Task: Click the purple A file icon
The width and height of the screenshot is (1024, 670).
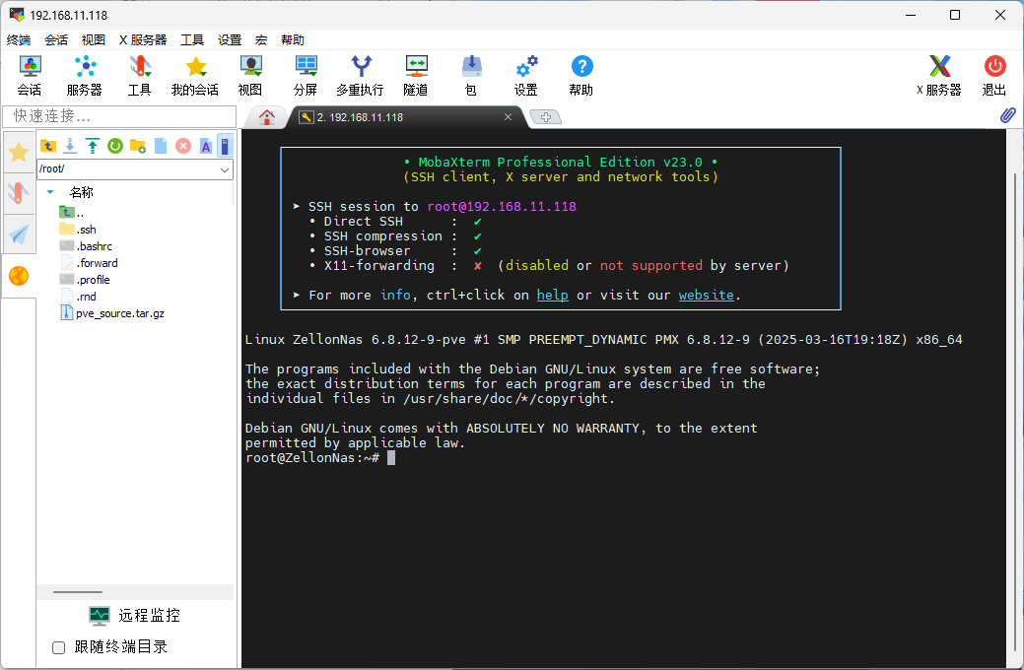Action: 206,146
